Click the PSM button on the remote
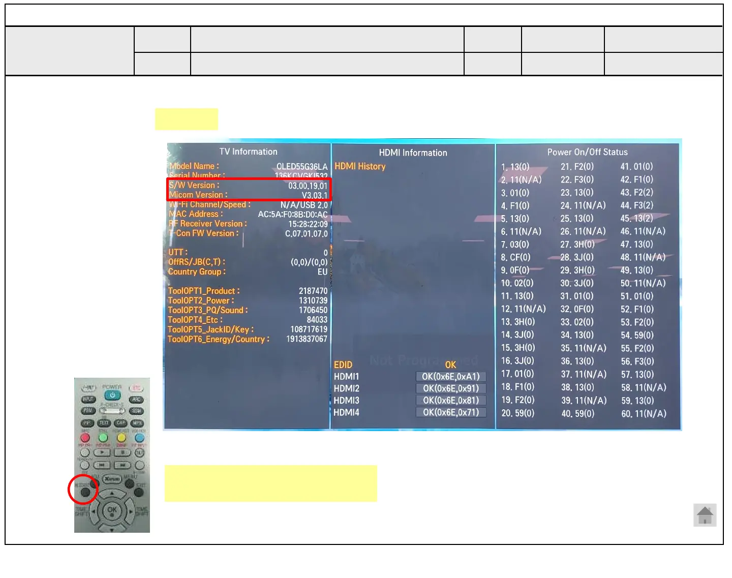The height and width of the screenshot is (578, 732). pyautogui.click(x=88, y=410)
